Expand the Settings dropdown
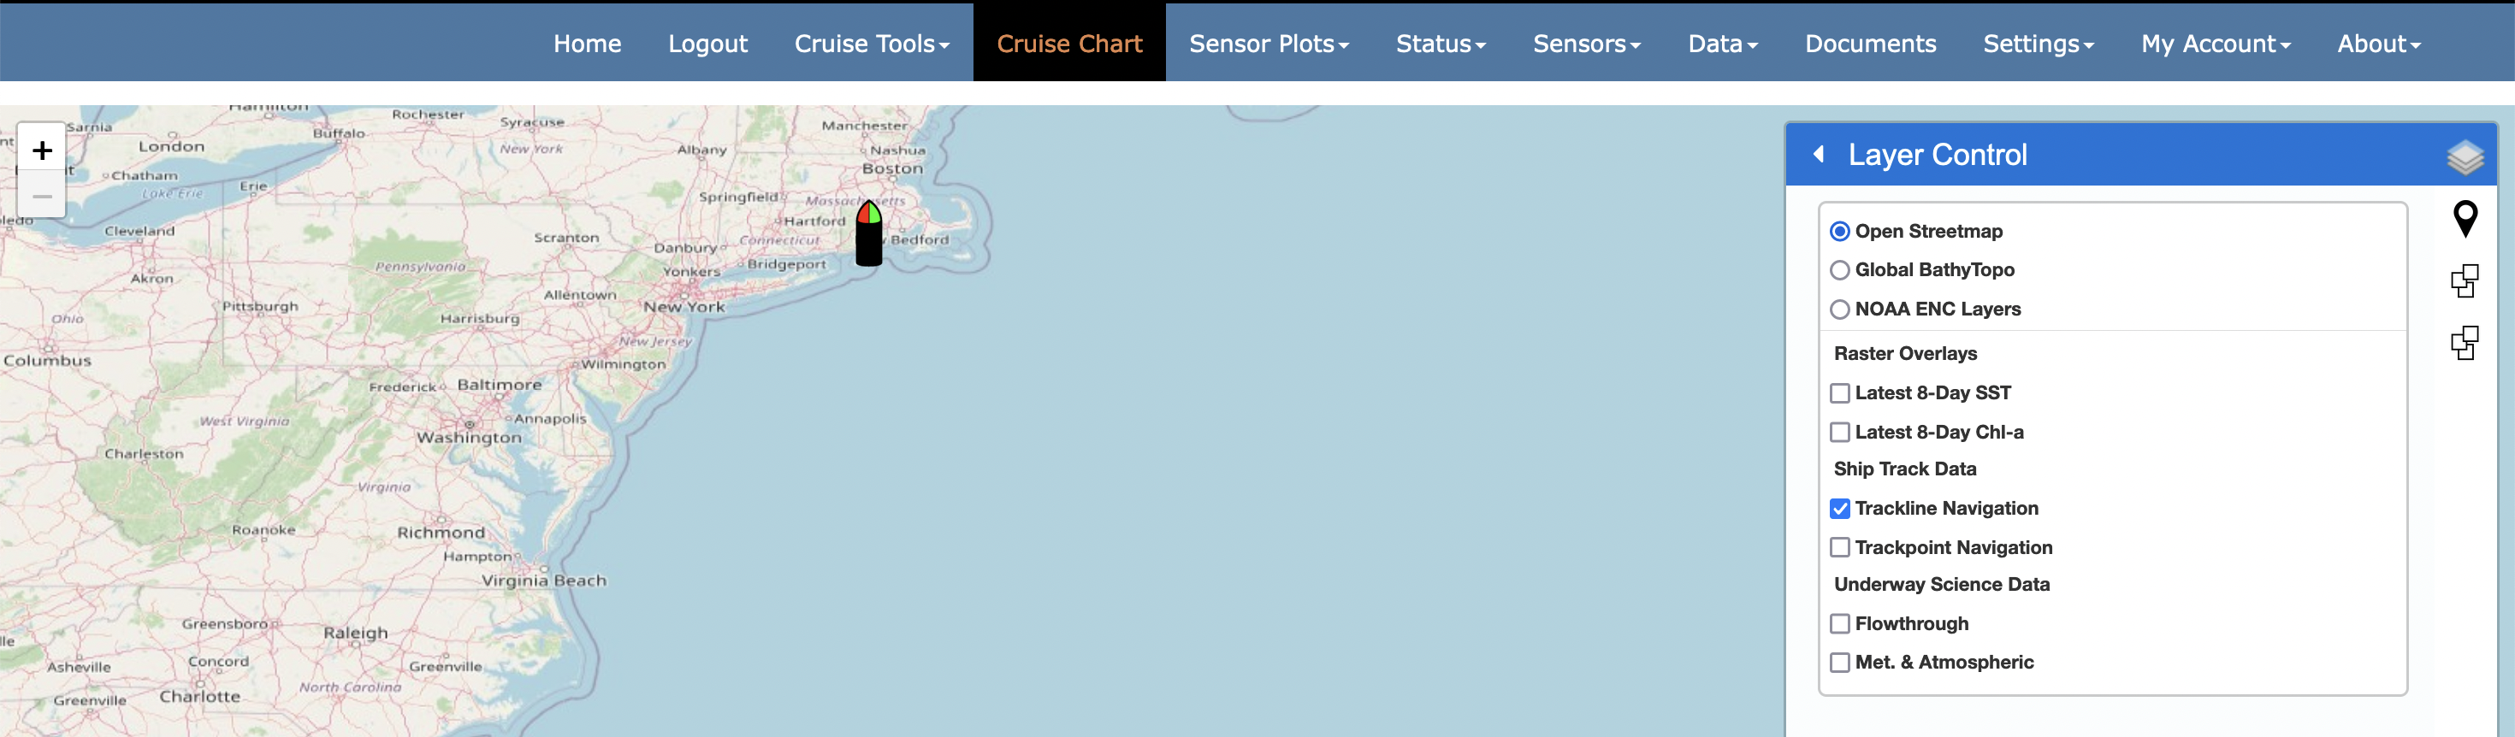 [2039, 44]
